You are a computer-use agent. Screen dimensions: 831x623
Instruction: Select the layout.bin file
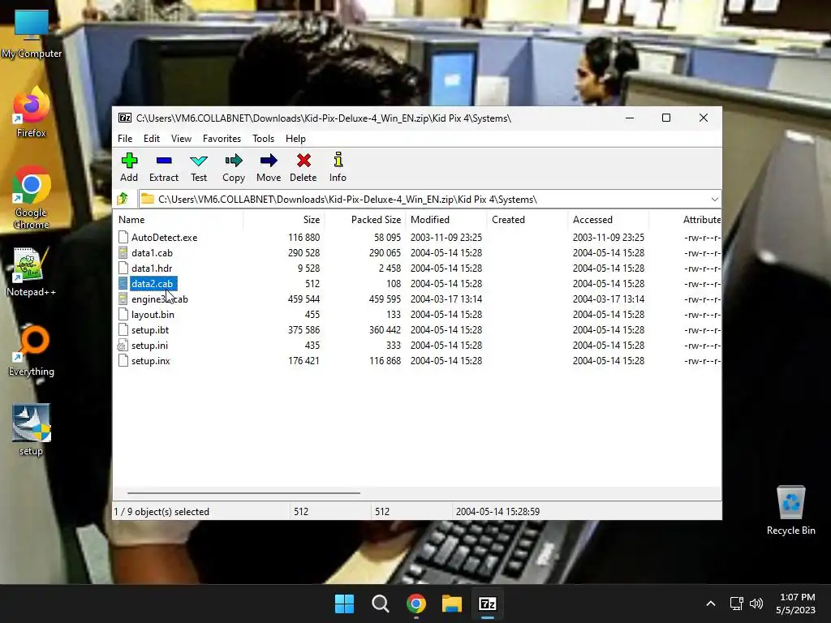(153, 314)
